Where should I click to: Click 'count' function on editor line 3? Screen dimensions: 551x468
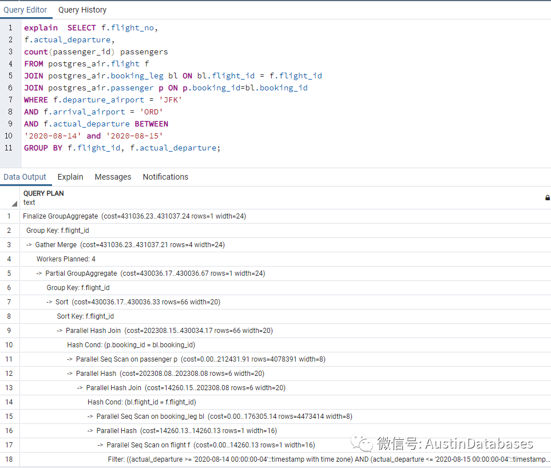pos(36,51)
